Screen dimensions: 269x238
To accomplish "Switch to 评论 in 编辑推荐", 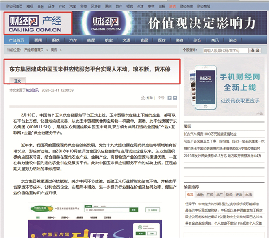I will tap(239, 194).
